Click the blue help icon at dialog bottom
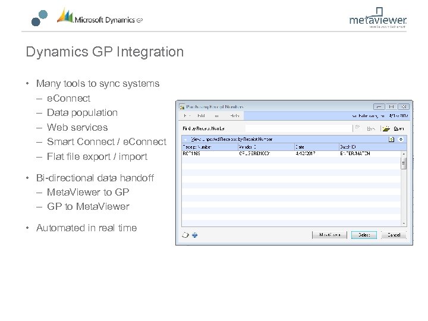This screenshot has width=428, height=321. pyautogui.click(x=194, y=235)
